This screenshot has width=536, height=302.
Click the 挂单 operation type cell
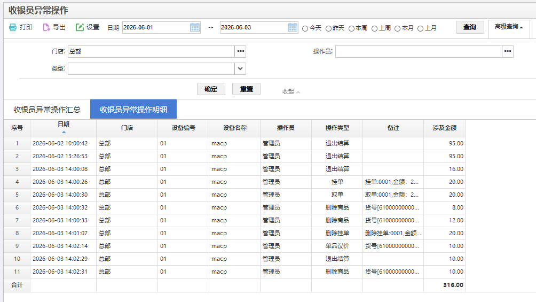[x=337, y=182]
